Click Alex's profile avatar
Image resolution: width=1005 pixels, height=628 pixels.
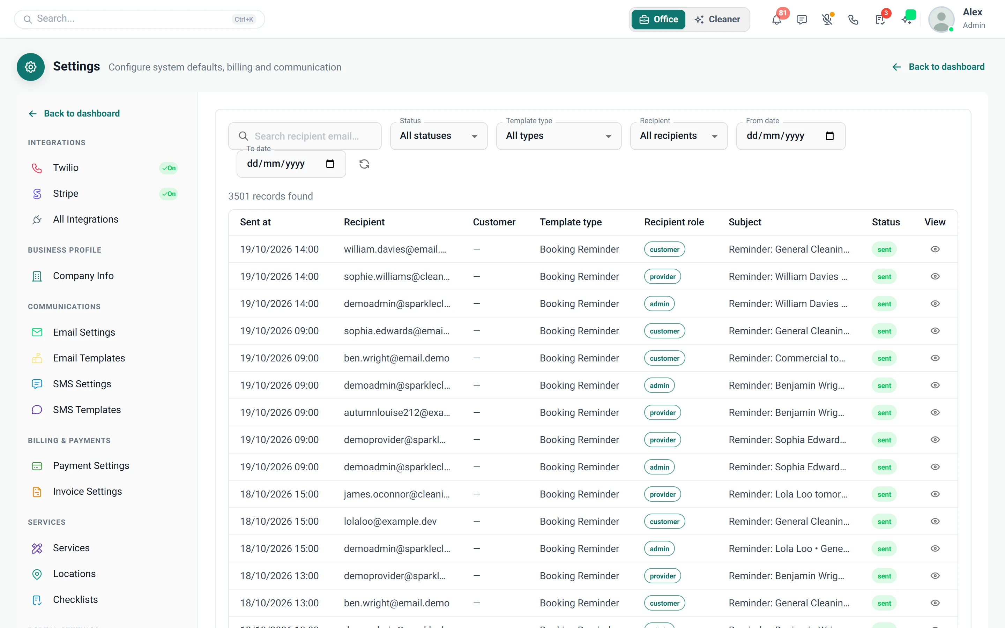click(x=941, y=20)
